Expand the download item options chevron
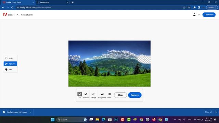Image resolution: width=219 pixels, height=123 pixels. click(x=30, y=112)
